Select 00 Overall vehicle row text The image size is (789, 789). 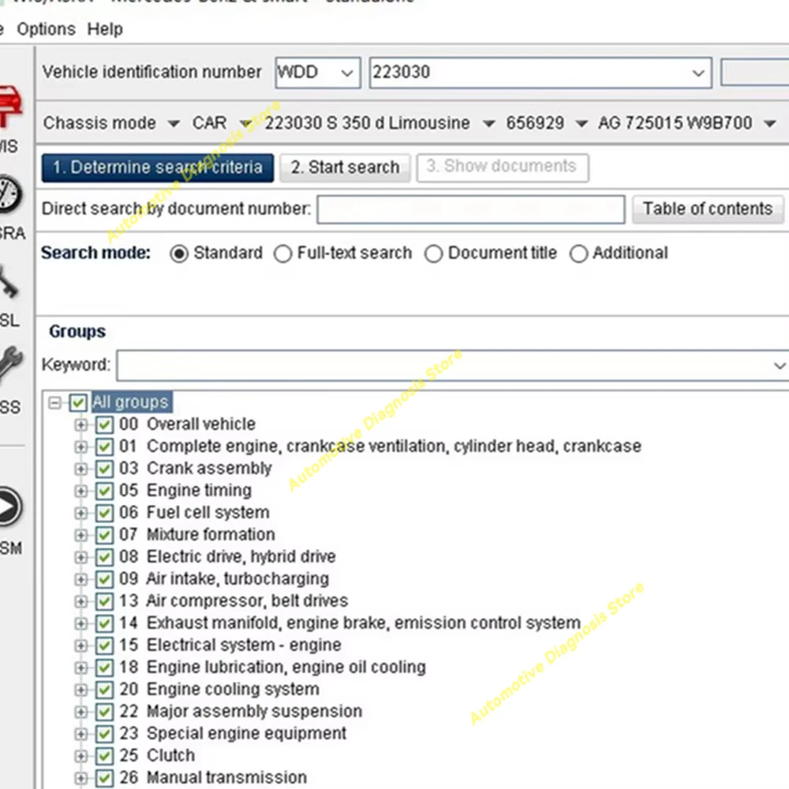point(187,424)
